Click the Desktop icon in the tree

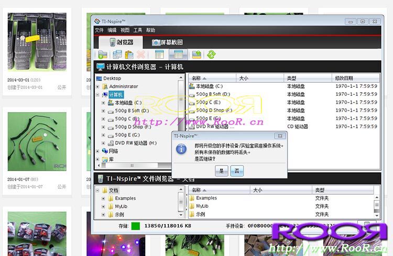point(99,79)
